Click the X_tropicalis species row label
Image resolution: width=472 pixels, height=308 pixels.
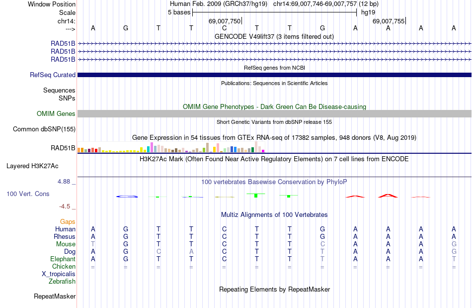tap(59, 274)
